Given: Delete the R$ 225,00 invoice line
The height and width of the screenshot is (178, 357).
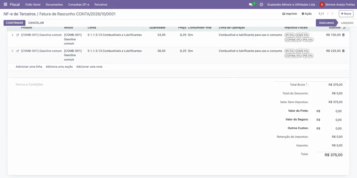Looking at the screenshot, I should (x=343, y=51).
